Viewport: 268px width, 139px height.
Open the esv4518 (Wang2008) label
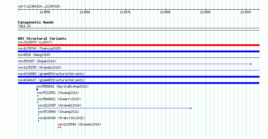coord(34,55)
